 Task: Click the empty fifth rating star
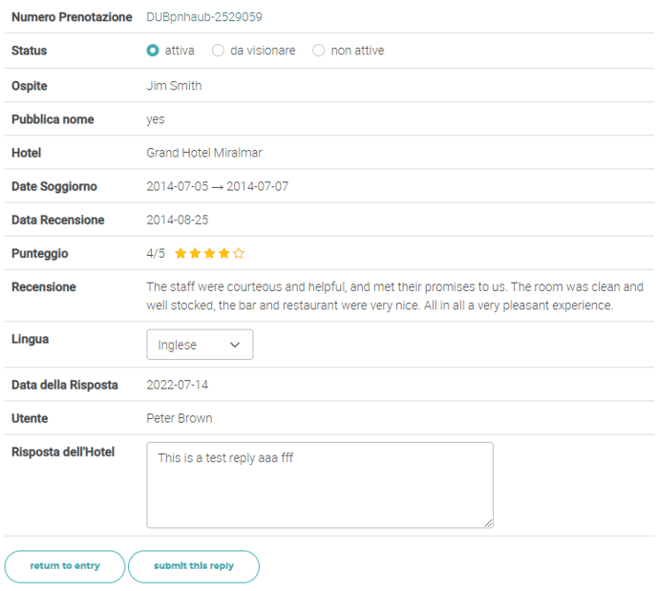tap(239, 254)
